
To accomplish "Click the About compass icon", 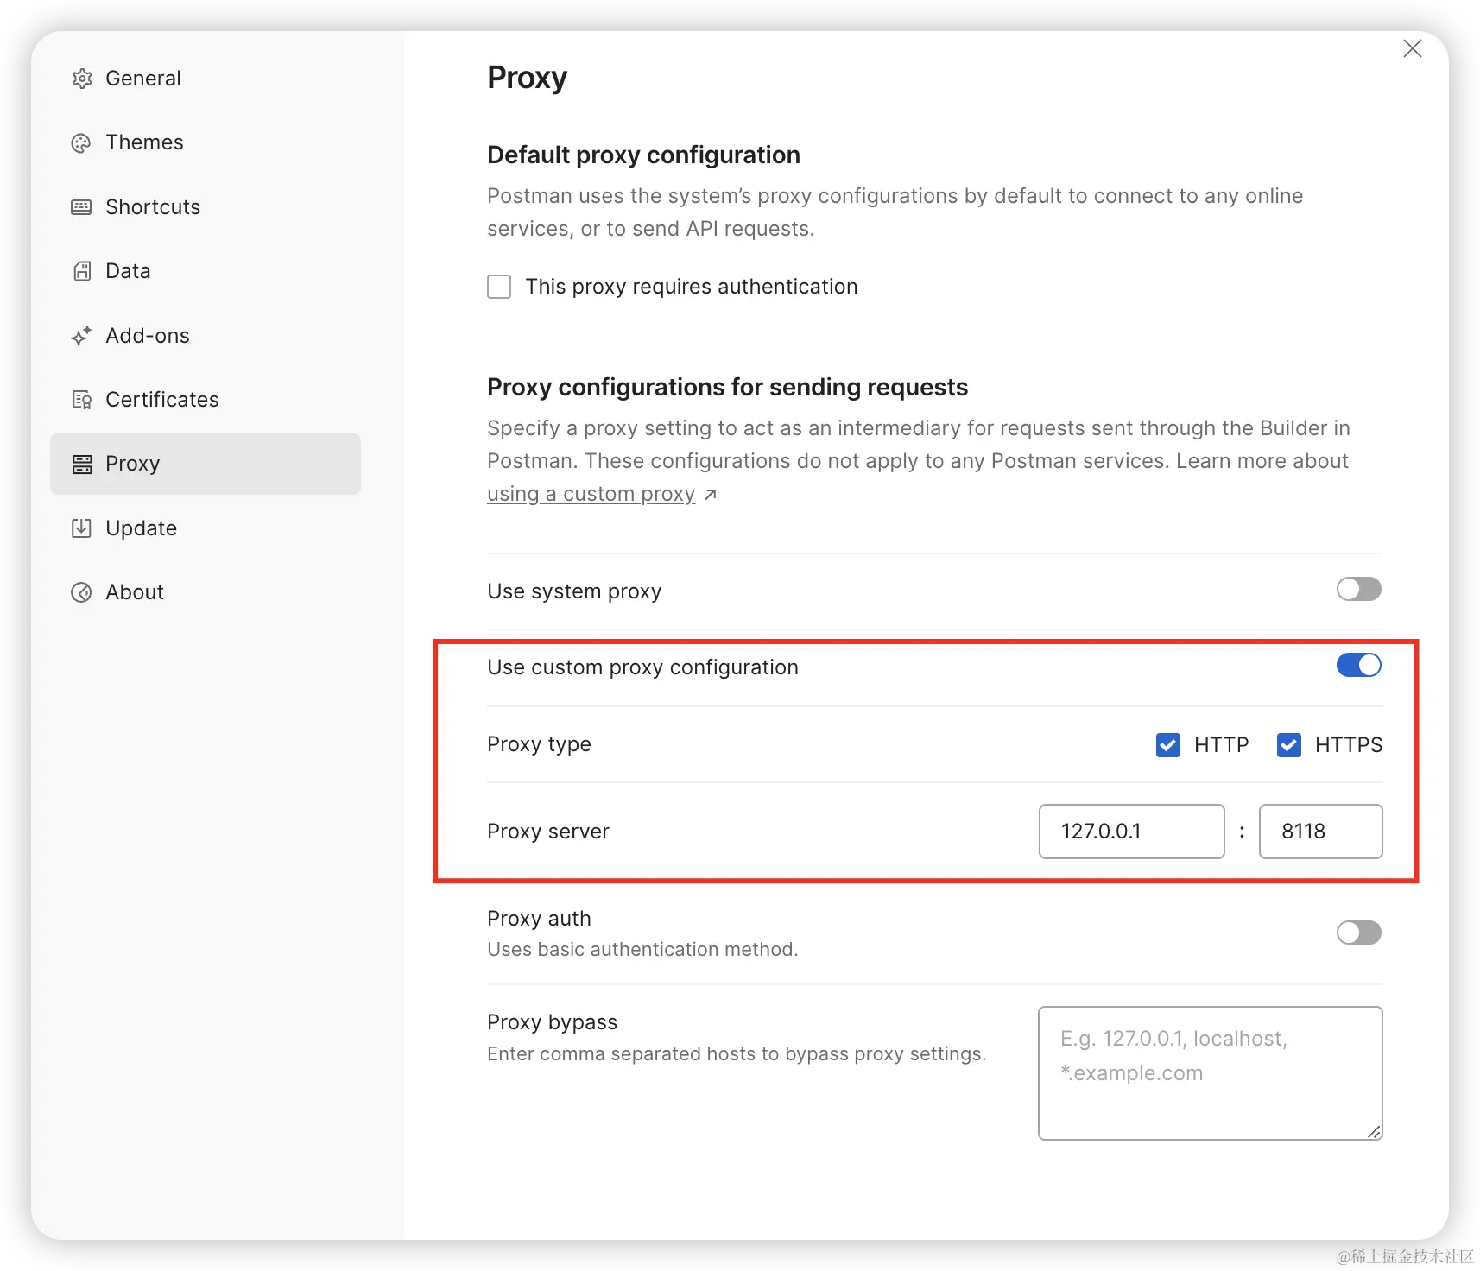I will pos(81,592).
